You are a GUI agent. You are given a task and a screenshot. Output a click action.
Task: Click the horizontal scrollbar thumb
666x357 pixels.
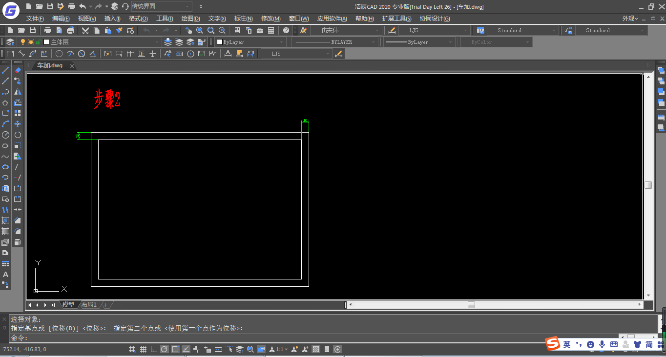[471, 305]
